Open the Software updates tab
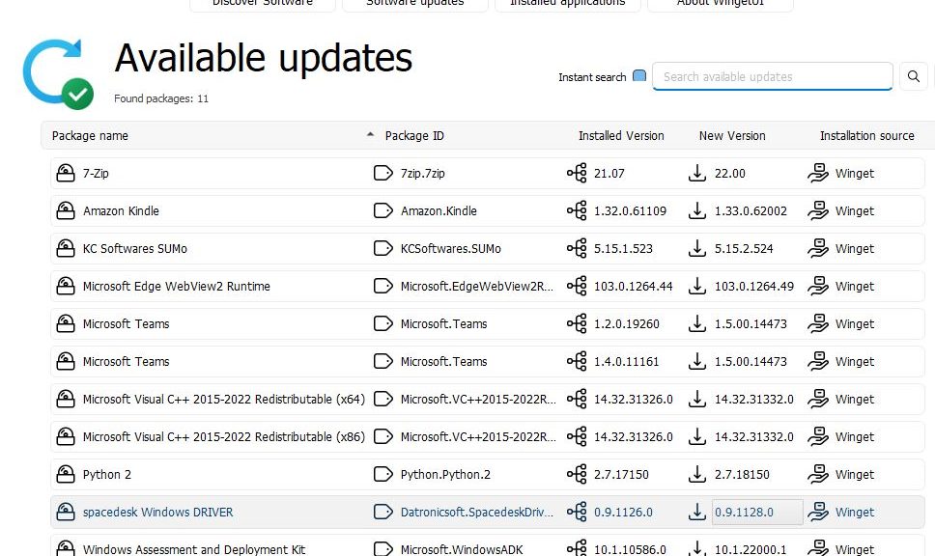This screenshot has width=935, height=556. coord(415,4)
